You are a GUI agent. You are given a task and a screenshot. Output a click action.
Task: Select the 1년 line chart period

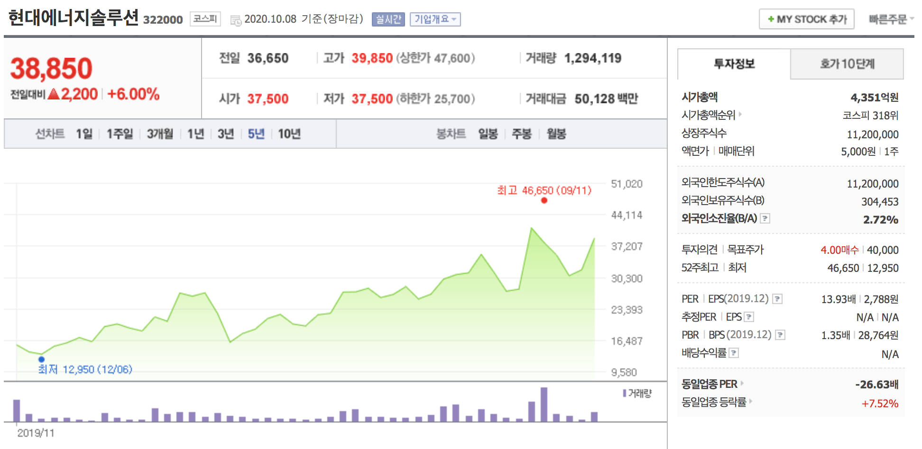pyautogui.click(x=195, y=134)
